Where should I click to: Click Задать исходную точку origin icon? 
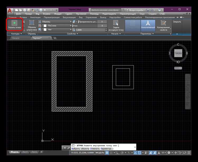115,23
